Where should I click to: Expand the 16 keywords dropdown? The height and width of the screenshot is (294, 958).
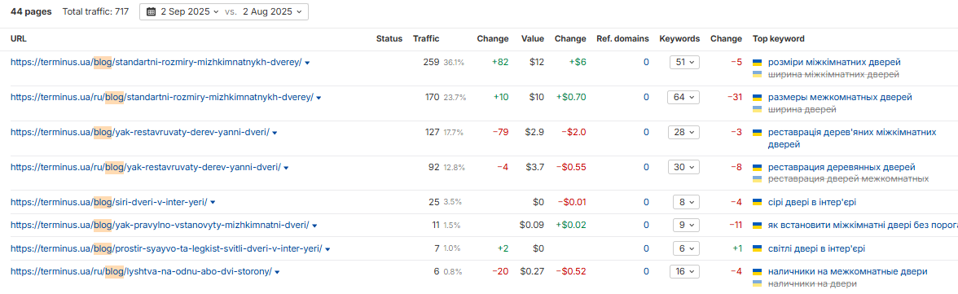pyautogui.click(x=684, y=272)
